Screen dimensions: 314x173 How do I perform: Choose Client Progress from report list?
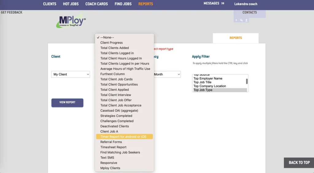[112, 43]
